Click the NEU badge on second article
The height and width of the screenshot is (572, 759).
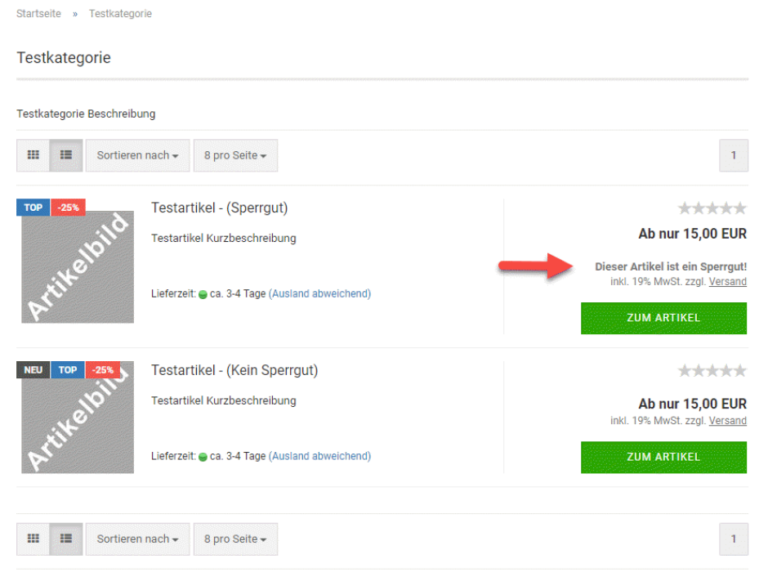pyautogui.click(x=33, y=370)
